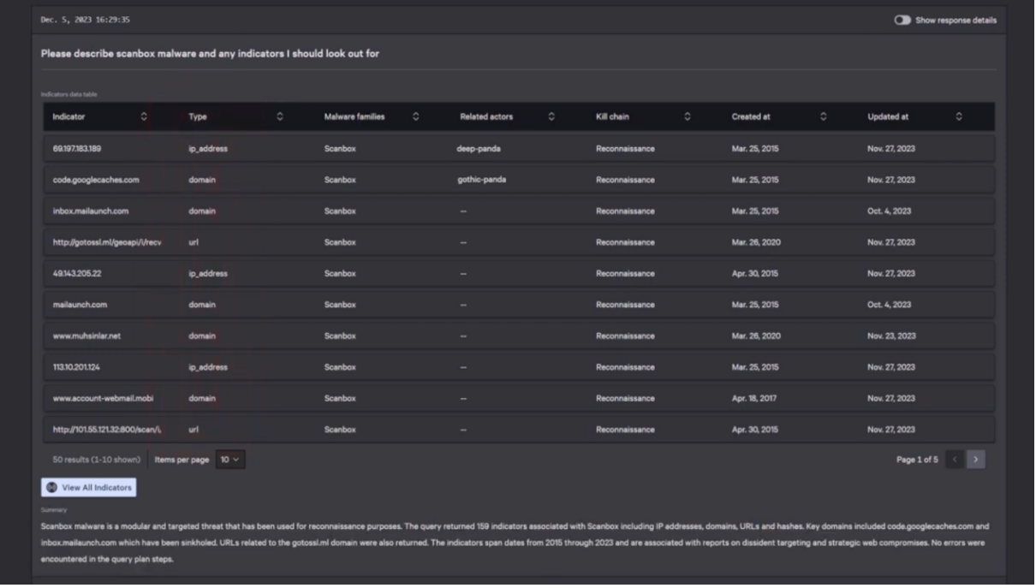Click Malware families column header label
Image resolution: width=1036 pixels, height=588 pixels.
(x=354, y=116)
